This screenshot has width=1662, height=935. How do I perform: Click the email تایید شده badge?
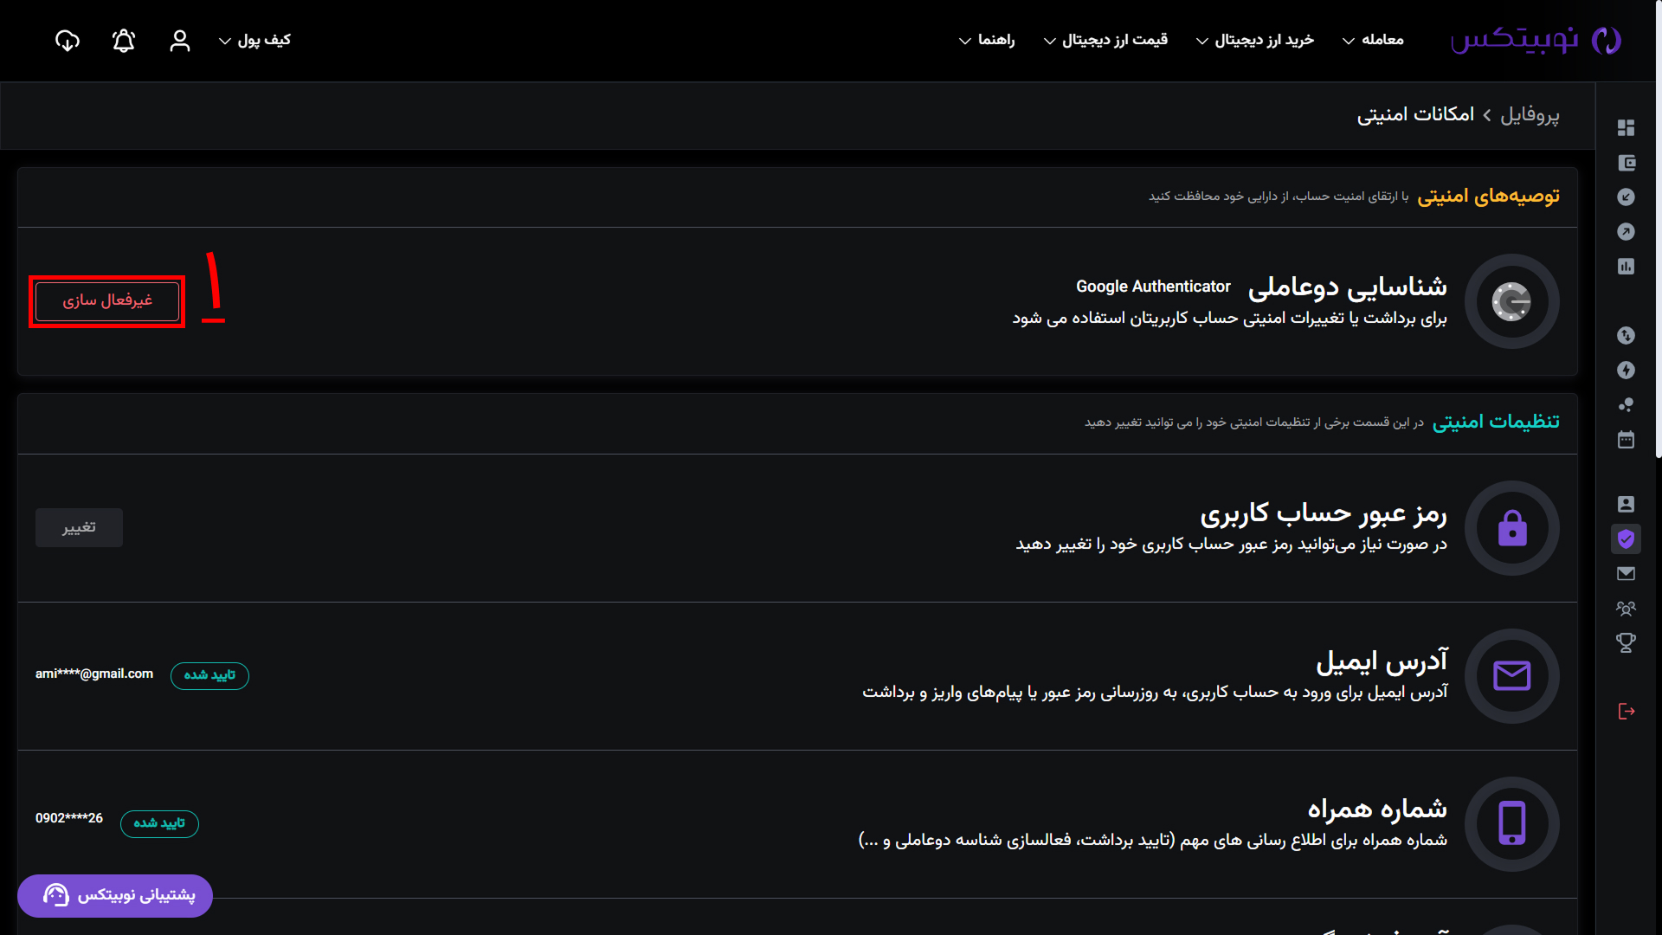point(209,675)
